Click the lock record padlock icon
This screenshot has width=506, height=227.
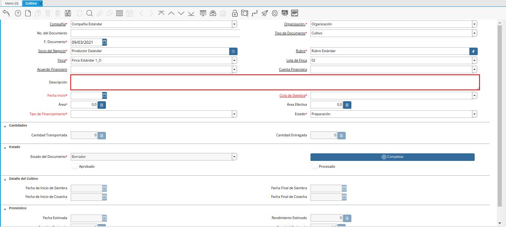(x=235, y=13)
